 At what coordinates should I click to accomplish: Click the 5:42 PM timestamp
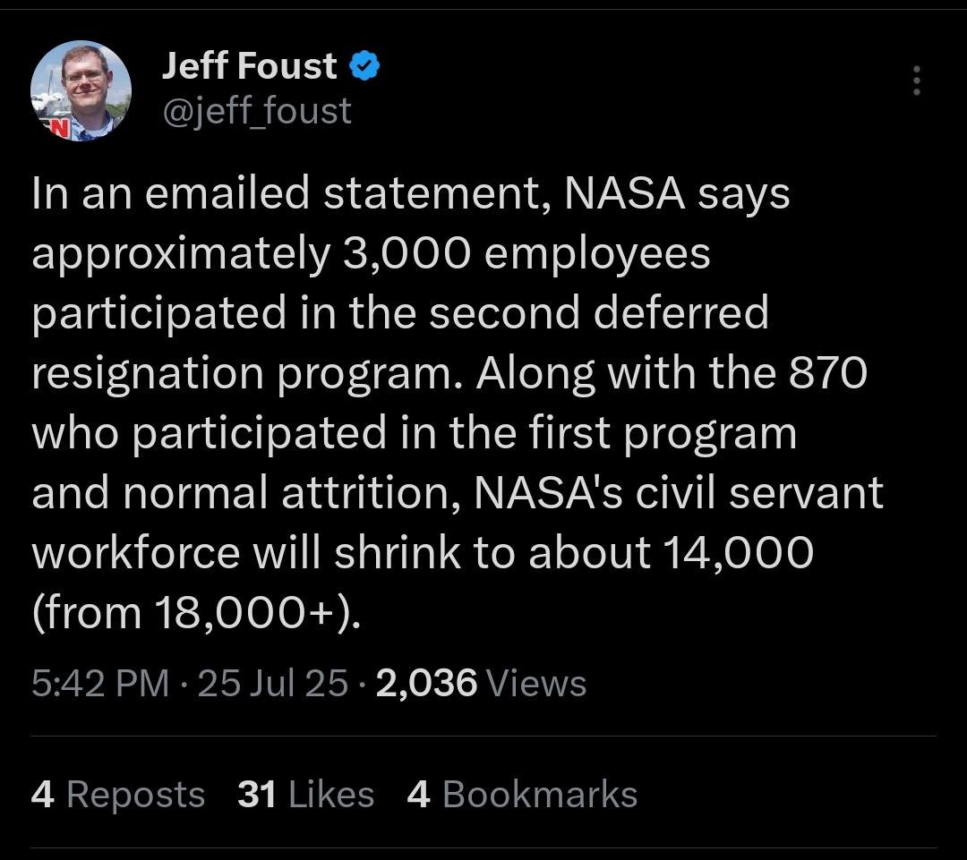pyautogui.click(x=99, y=684)
